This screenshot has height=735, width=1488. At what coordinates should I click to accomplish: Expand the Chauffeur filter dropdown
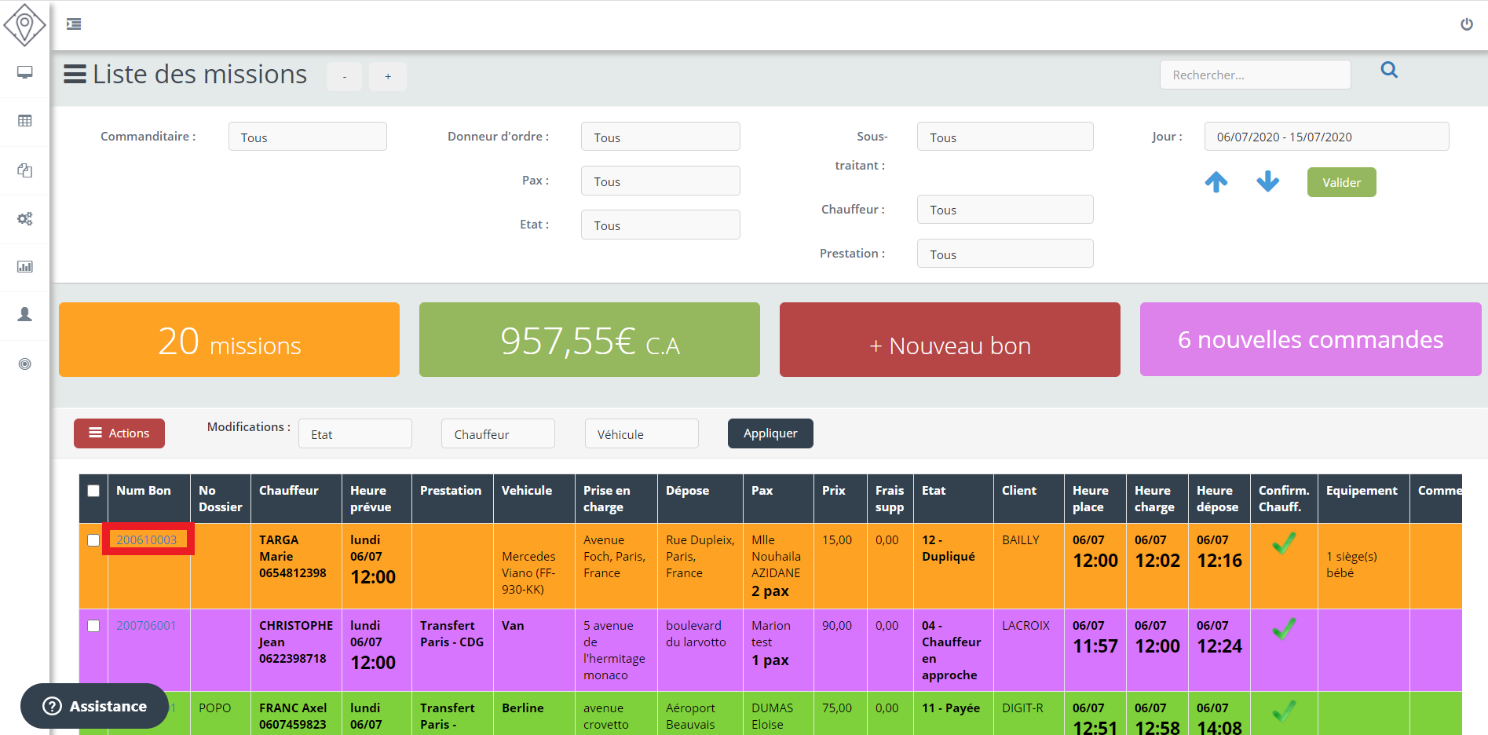tap(1004, 210)
